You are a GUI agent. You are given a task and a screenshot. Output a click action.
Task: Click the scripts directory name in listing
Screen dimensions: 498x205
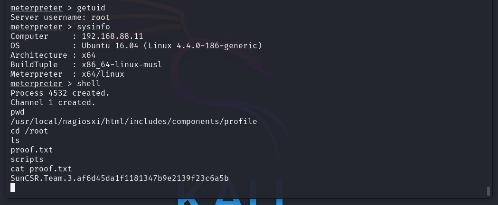coord(27,160)
